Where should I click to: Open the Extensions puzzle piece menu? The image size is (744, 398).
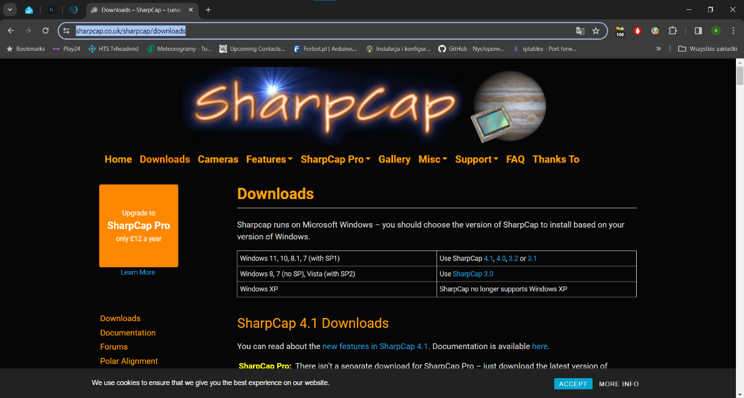pyautogui.click(x=672, y=30)
